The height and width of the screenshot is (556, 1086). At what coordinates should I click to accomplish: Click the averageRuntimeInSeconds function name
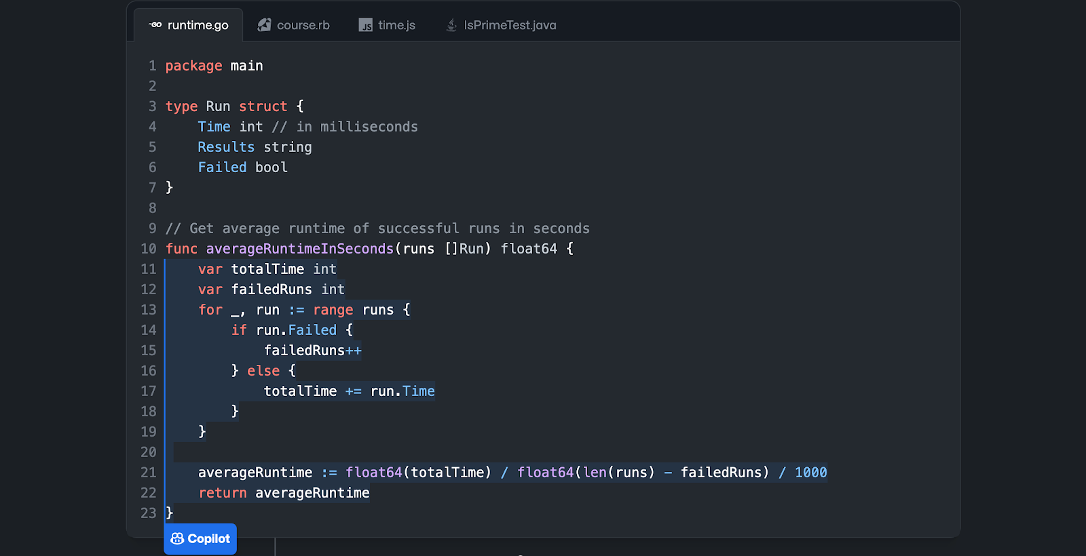tap(300, 249)
